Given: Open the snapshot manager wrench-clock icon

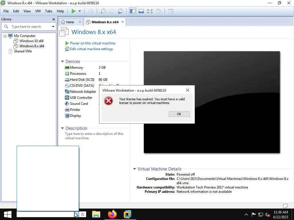Looking at the screenshot, I should (120, 11).
